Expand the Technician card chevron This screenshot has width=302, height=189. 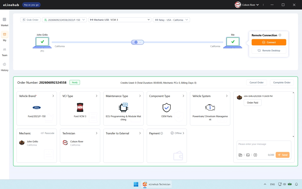pyautogui.click(x=96, y=133)
